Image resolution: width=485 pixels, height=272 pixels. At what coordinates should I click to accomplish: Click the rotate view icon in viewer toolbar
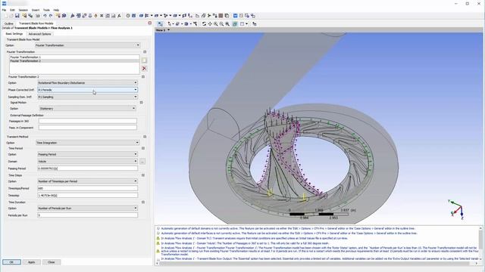(x=204, y=23)
